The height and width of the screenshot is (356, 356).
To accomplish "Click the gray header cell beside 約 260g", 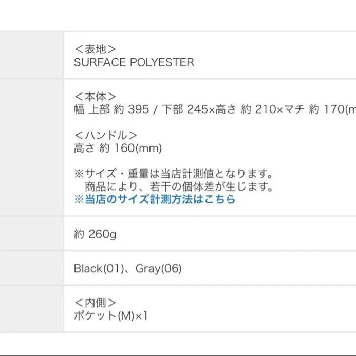I will [31, 233].
